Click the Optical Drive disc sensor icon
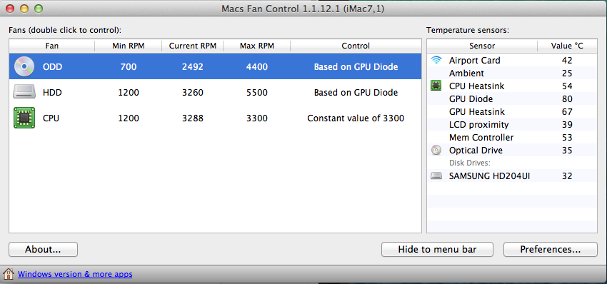 tap(436, 150)
